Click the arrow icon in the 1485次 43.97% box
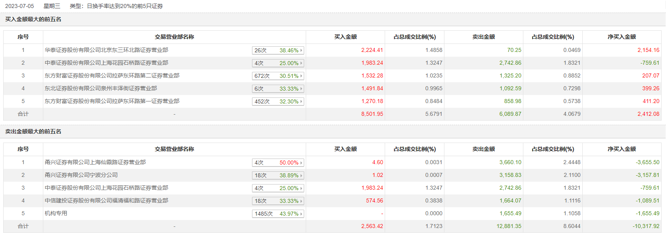 (x=301, y=214)
